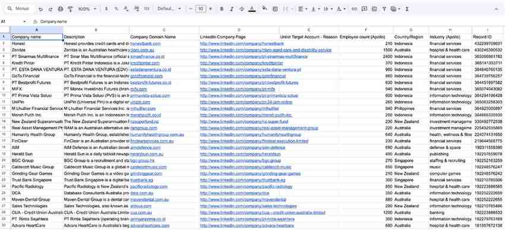
Task: Select the Philippines country cell
Action: click(411, 109)
